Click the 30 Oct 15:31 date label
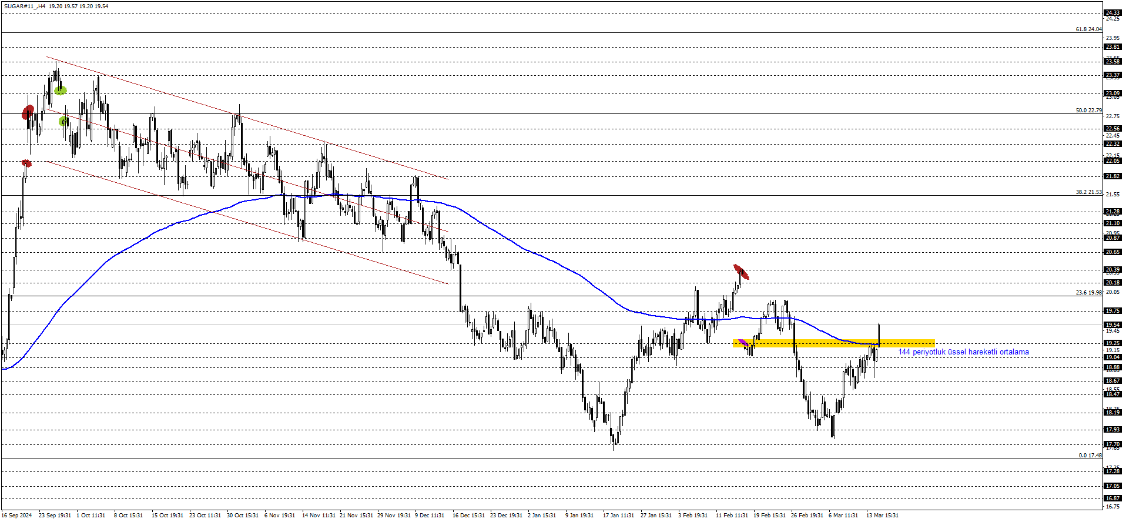1126x522 pixels. (243, 516)
